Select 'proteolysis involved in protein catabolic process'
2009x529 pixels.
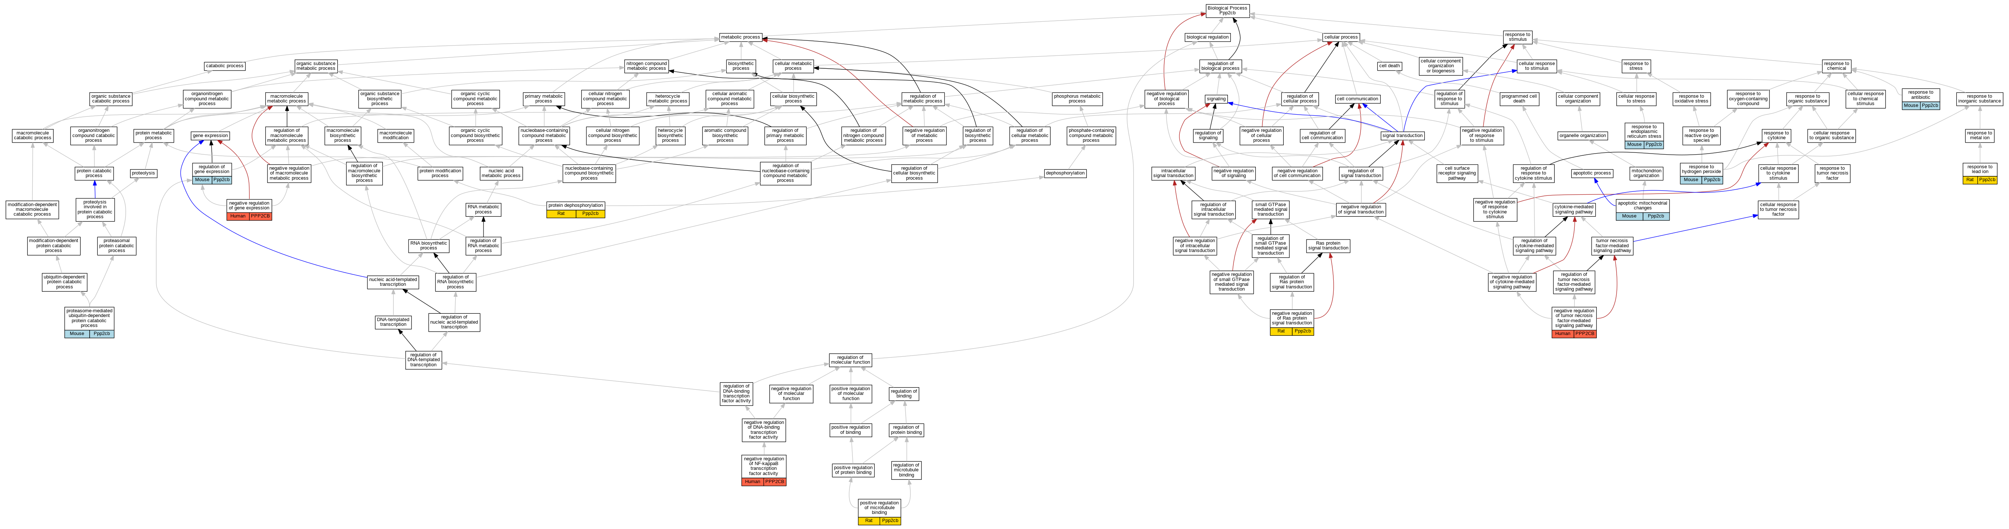(95, 209)
